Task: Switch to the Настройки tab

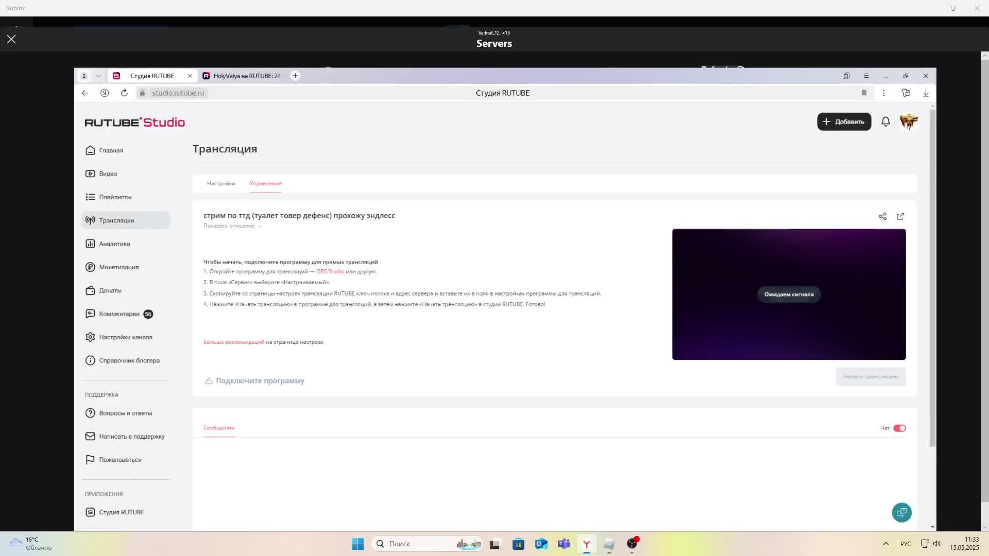Action: point(220,184)
